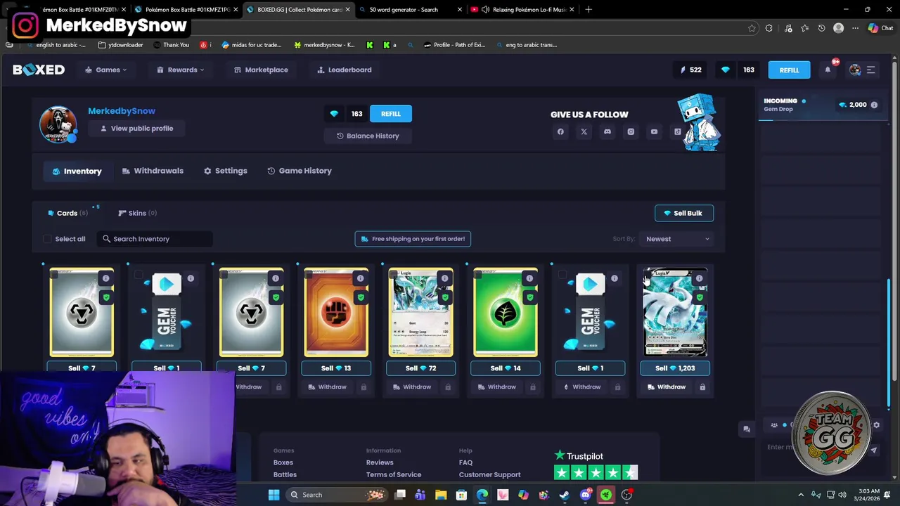Viewport: 900px width, 506px height.
Task: Collapse the chat panel icon
Action: 747,429
